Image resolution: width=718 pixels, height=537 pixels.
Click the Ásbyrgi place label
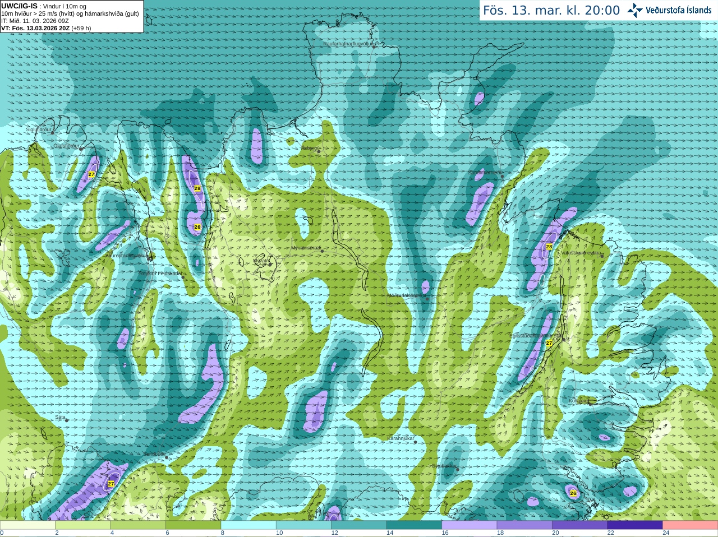click(x=309, y=148)
